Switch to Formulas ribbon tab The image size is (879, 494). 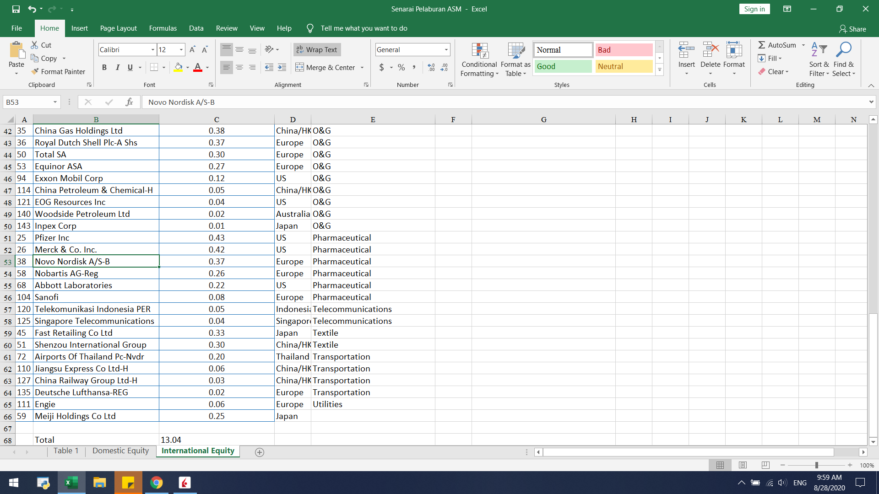tap(163, 28)
